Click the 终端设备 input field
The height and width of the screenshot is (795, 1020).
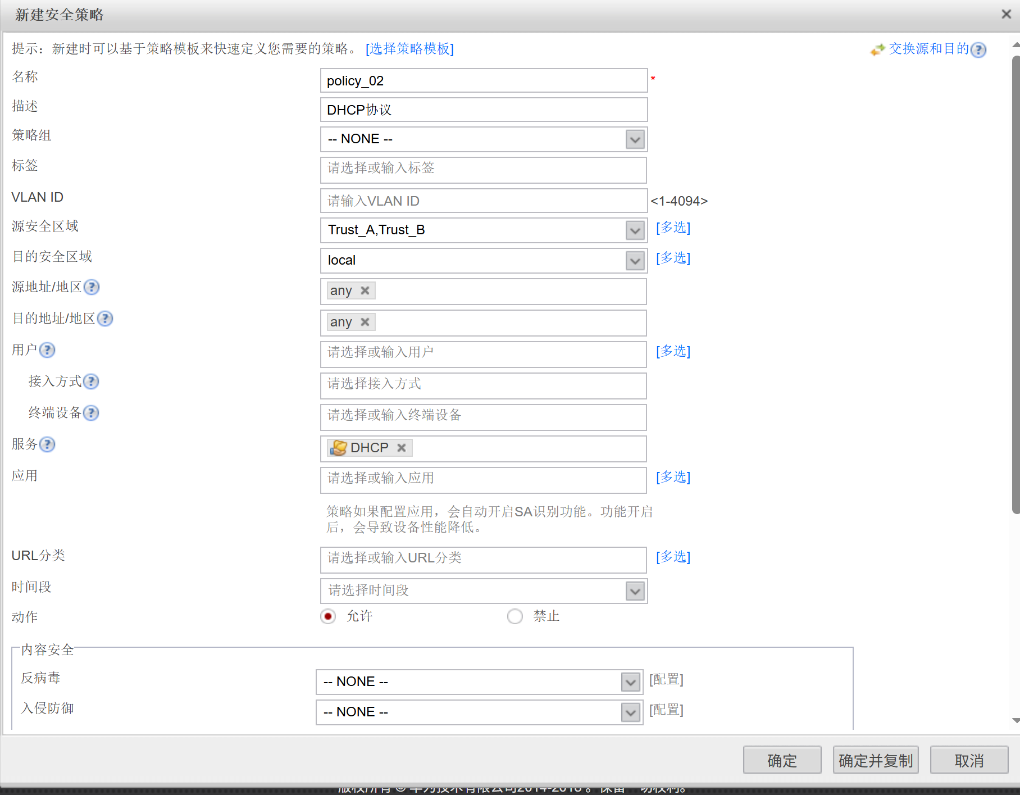point(484,417)
